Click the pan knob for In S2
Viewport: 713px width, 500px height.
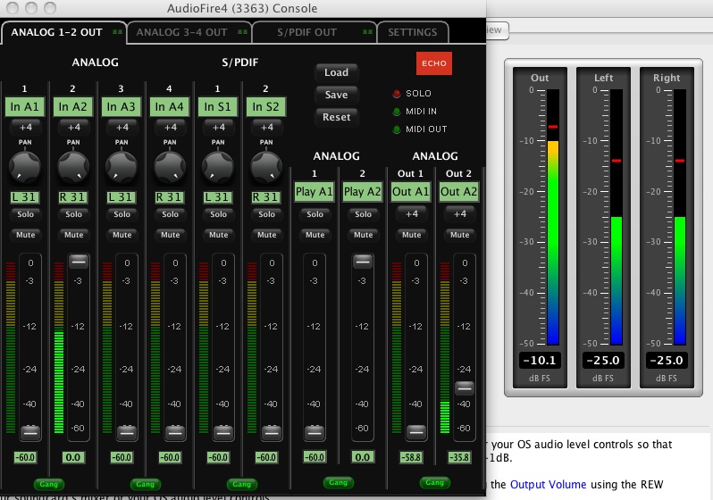point(266,167)
